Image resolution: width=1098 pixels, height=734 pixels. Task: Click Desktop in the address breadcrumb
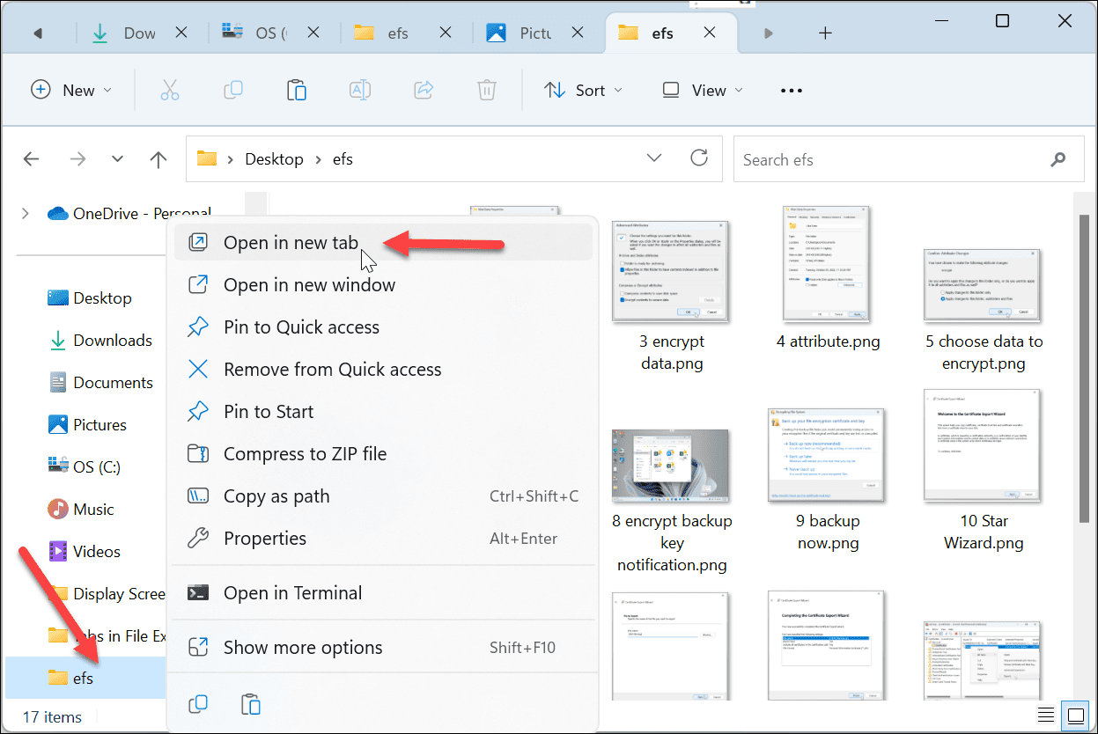click(x=274, y=159)
